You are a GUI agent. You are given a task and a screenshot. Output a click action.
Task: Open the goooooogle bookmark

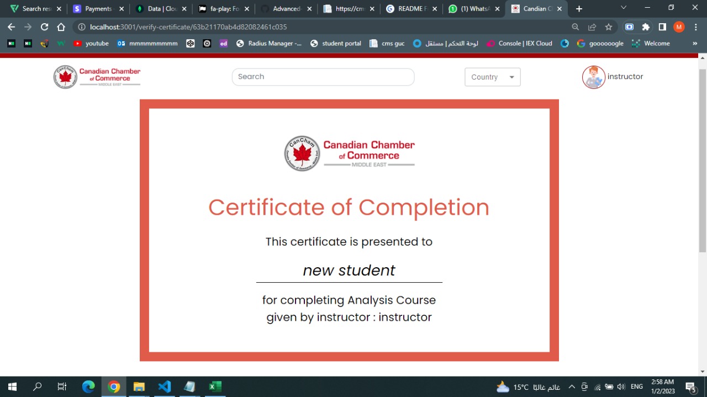tap(600, 43)
